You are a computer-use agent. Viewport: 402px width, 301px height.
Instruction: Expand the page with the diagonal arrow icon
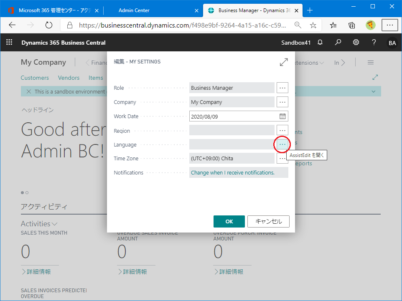coord(375,77)
